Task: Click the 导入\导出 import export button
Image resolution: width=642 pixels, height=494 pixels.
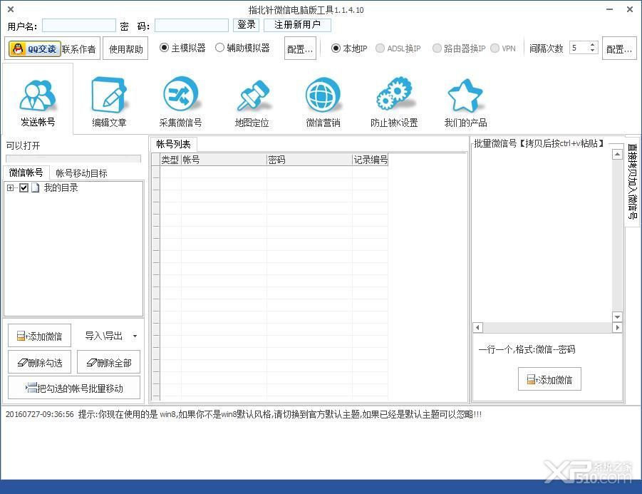Action: 104,336
